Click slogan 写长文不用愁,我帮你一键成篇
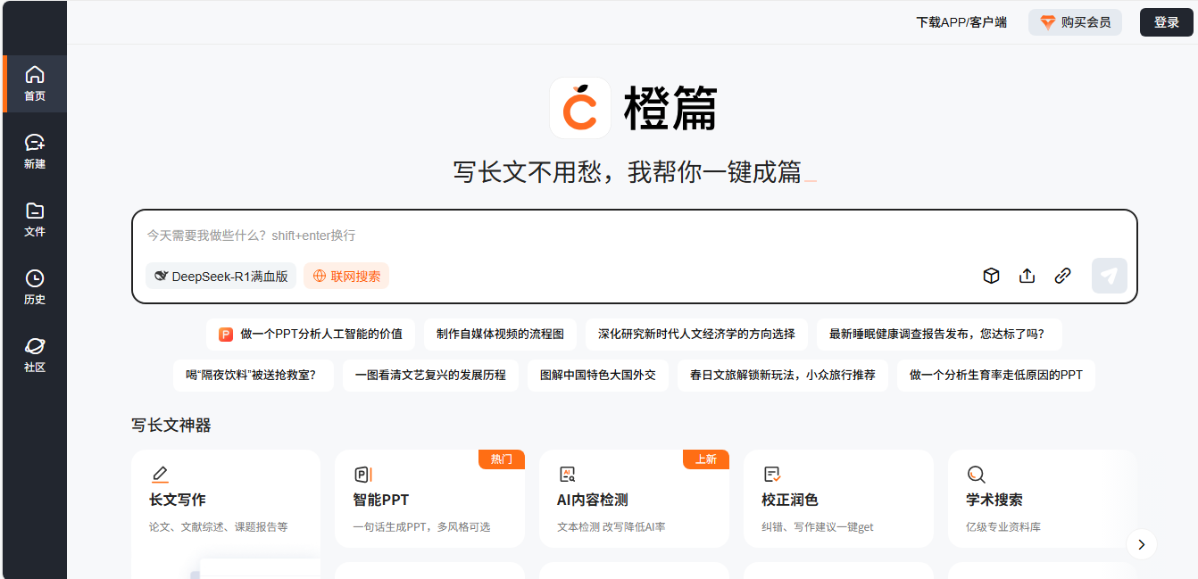The image size is (1198, 579). coord(628,172)
